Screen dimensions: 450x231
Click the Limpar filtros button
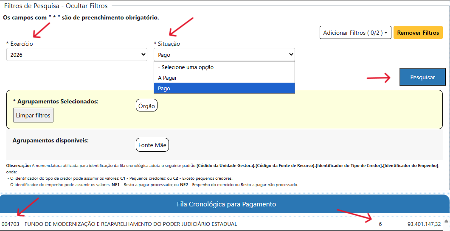click(x=33, y=115)
